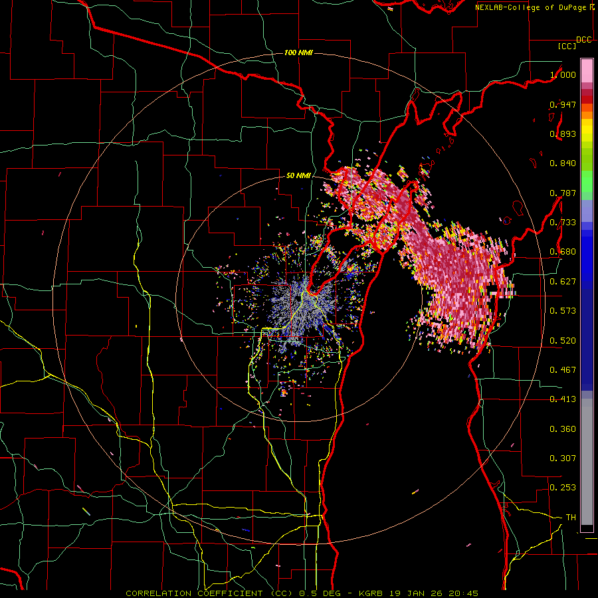Click the 0.520 scale value
598x598 pixels.
point(563,341)
